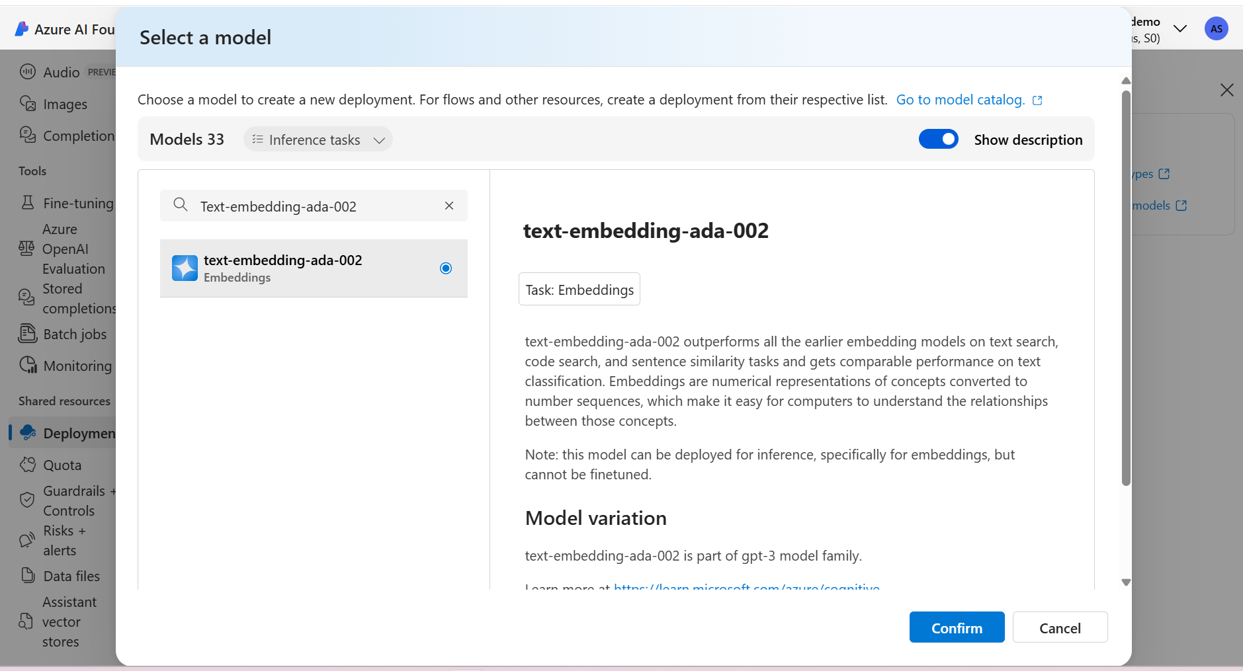Screen dimensions: 1243x671
Task: Open the Completions sidebar icon
Action: tap(28, 135)
